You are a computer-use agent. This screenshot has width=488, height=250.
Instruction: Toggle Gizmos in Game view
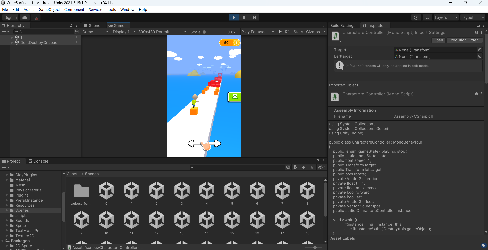click(313, 32)
